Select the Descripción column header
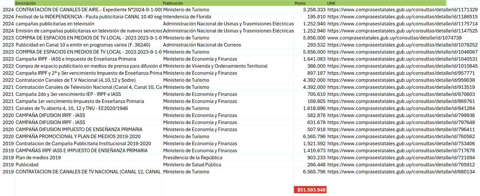Viewport: 480px width, 196px height. pyautogui.click(x=88, y=3)
